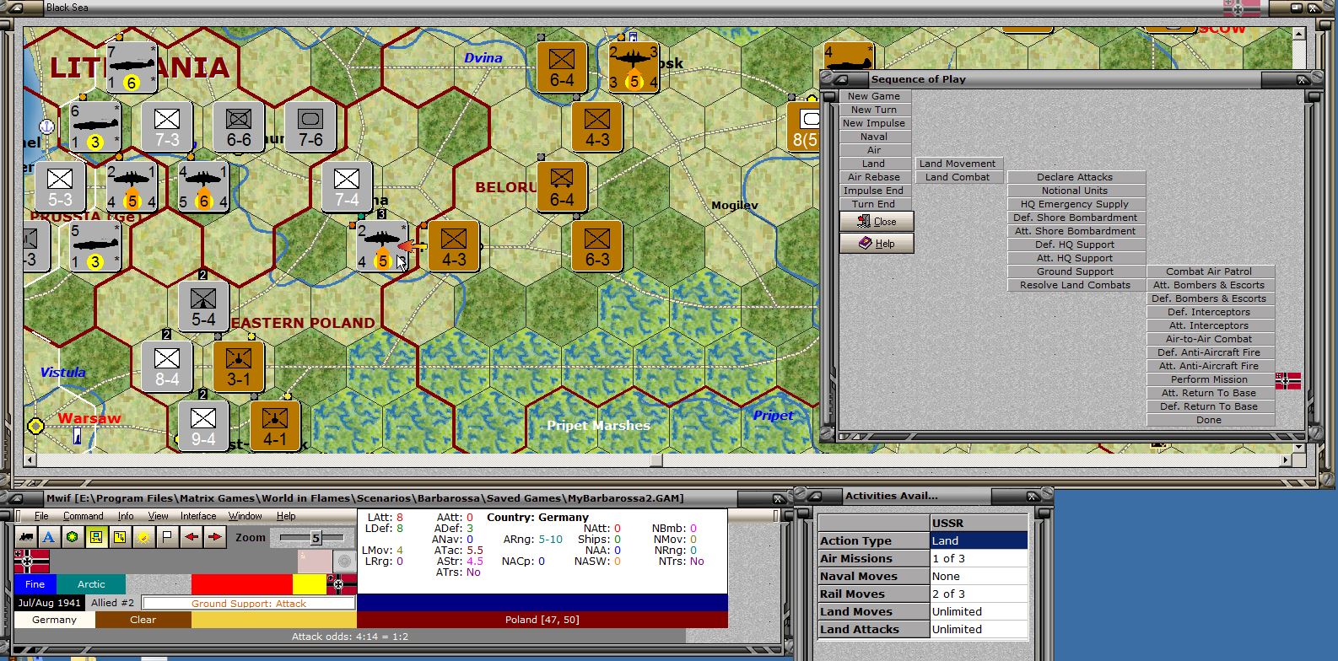The image size is (1338, 661).
Task: Toggle the yellow unit counter toolbar icon
Action: [96, 537]
